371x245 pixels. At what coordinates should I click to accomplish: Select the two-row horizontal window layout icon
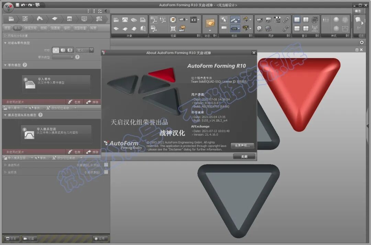pyautogui.click(x=297, y=29)
